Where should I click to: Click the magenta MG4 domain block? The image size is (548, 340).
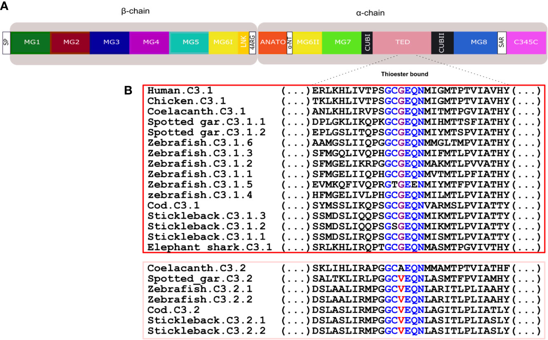149,43
